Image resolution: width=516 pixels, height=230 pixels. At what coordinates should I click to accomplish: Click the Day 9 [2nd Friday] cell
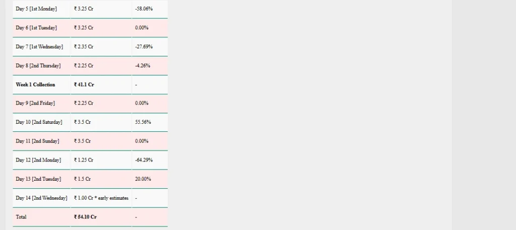35,103
